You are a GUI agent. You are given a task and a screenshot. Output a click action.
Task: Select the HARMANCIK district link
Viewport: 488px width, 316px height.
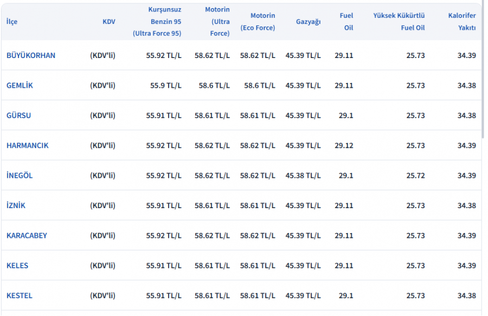[27, 145]
